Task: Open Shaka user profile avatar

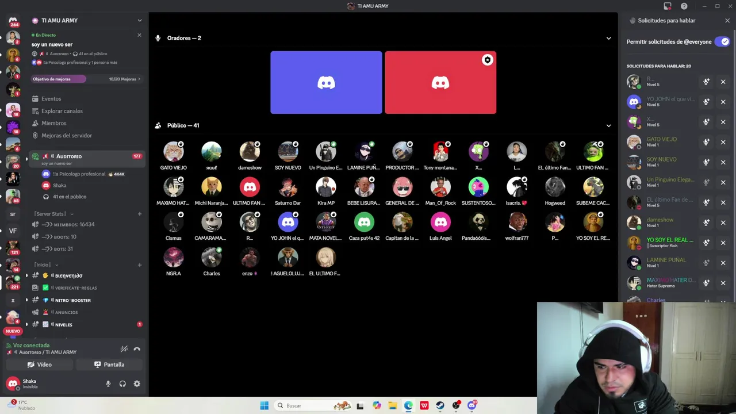Action: point(13,384)
